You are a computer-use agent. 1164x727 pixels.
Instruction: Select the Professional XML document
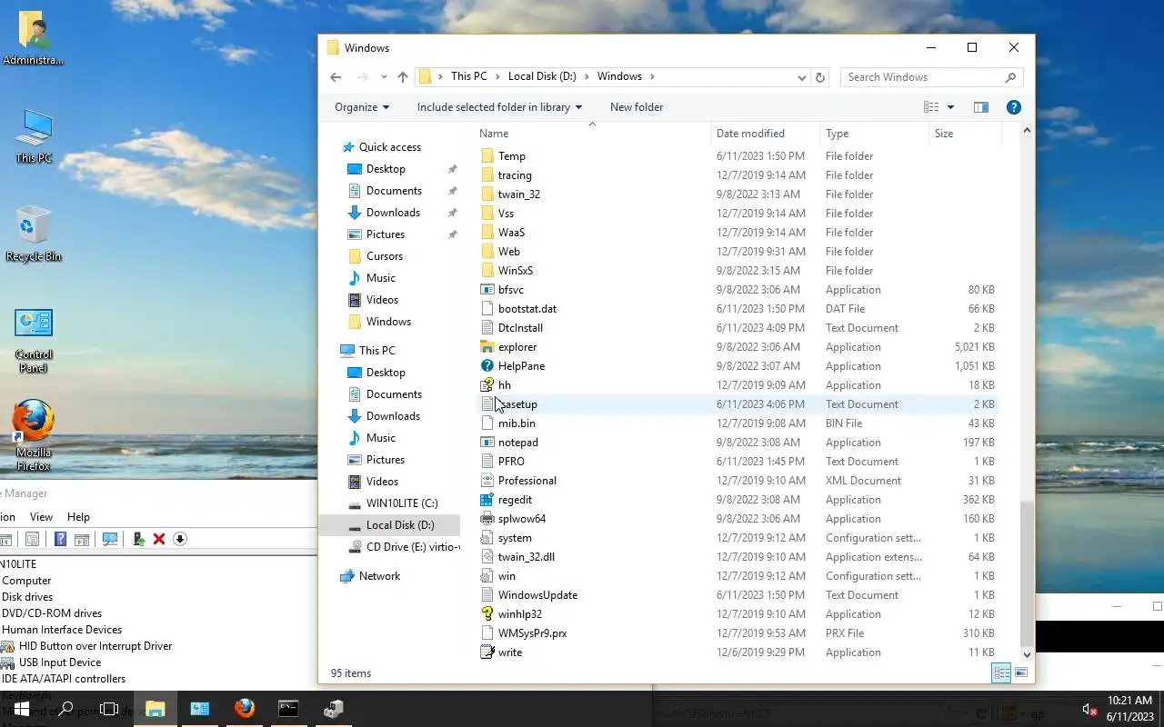[527, 481]
